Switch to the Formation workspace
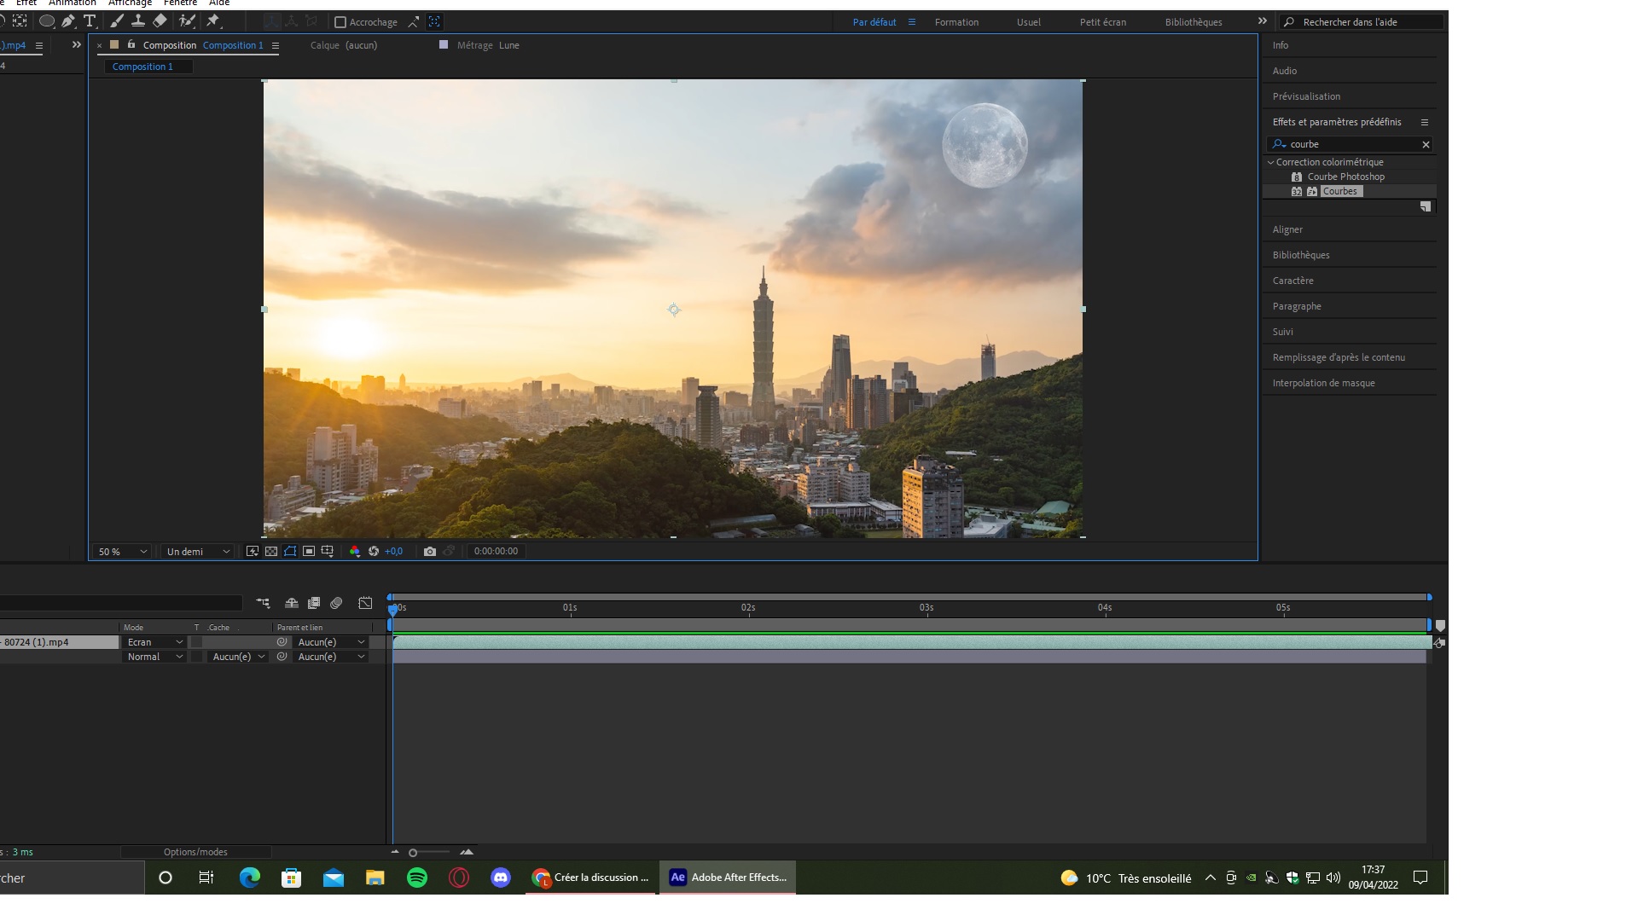1638x921 pixels. pyautogui.click(x=956, y=22)
